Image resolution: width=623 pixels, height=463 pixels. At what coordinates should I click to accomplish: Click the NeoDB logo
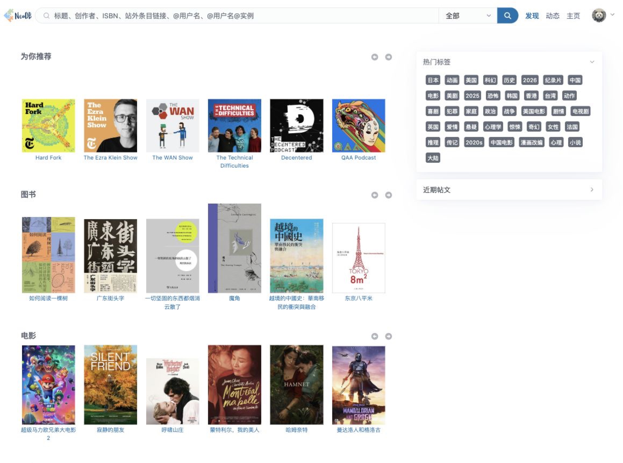(x=18, y=15)
